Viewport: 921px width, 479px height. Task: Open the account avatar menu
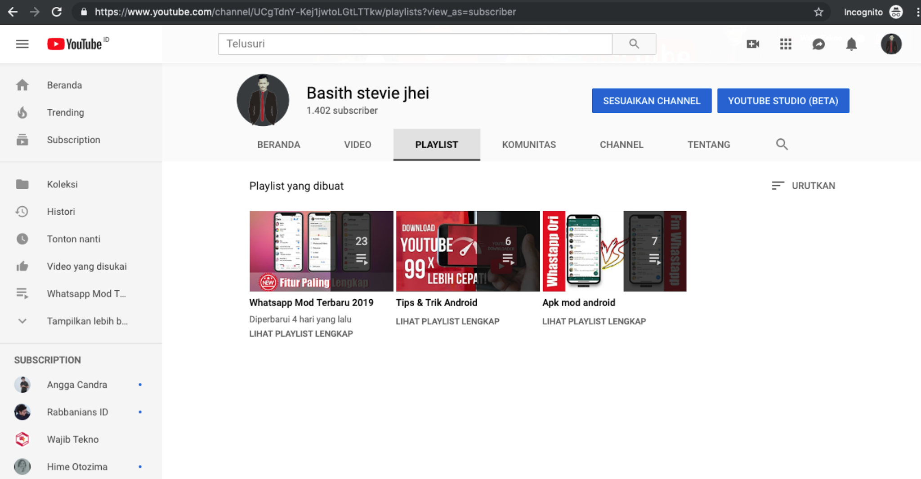coord(891,44)
